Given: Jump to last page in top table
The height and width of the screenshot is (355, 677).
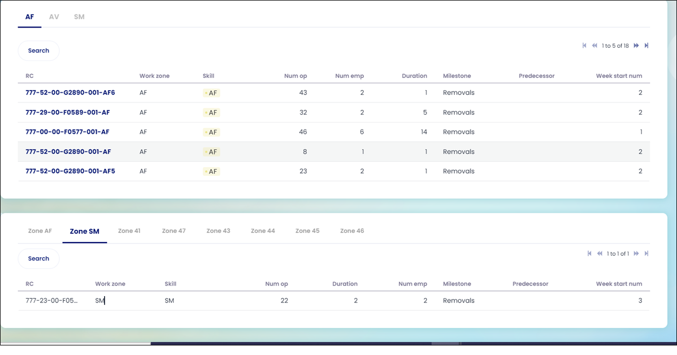Looking at the screenshot, I should point(647,46).
